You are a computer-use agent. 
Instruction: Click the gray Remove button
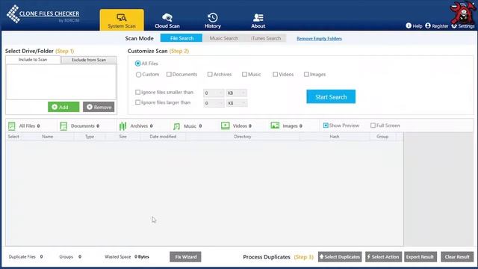coord(99,107)
